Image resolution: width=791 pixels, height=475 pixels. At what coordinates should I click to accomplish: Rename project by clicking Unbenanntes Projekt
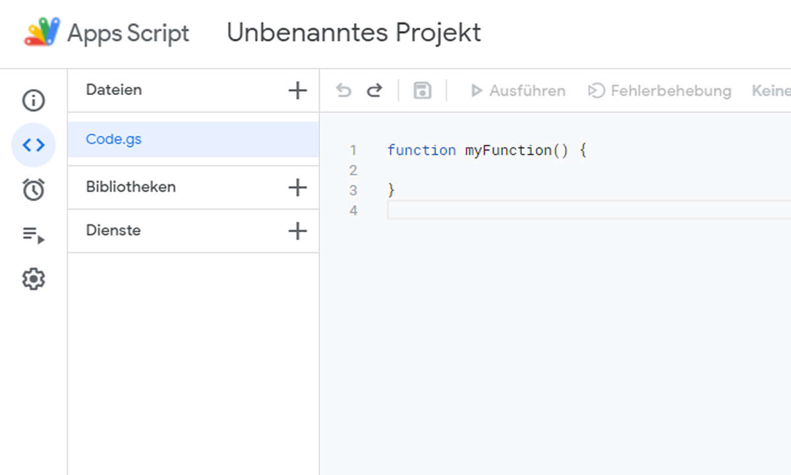point(354,32)
